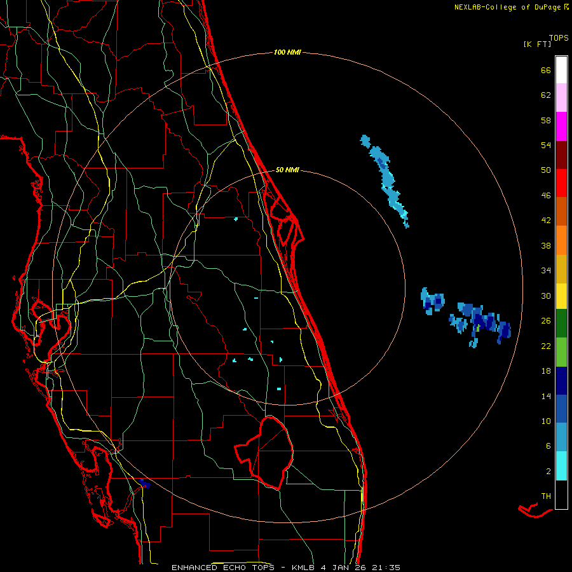The image size is (572, 572).
Task: Click the bright orange legend swatch
Action: tap(561, 240)
